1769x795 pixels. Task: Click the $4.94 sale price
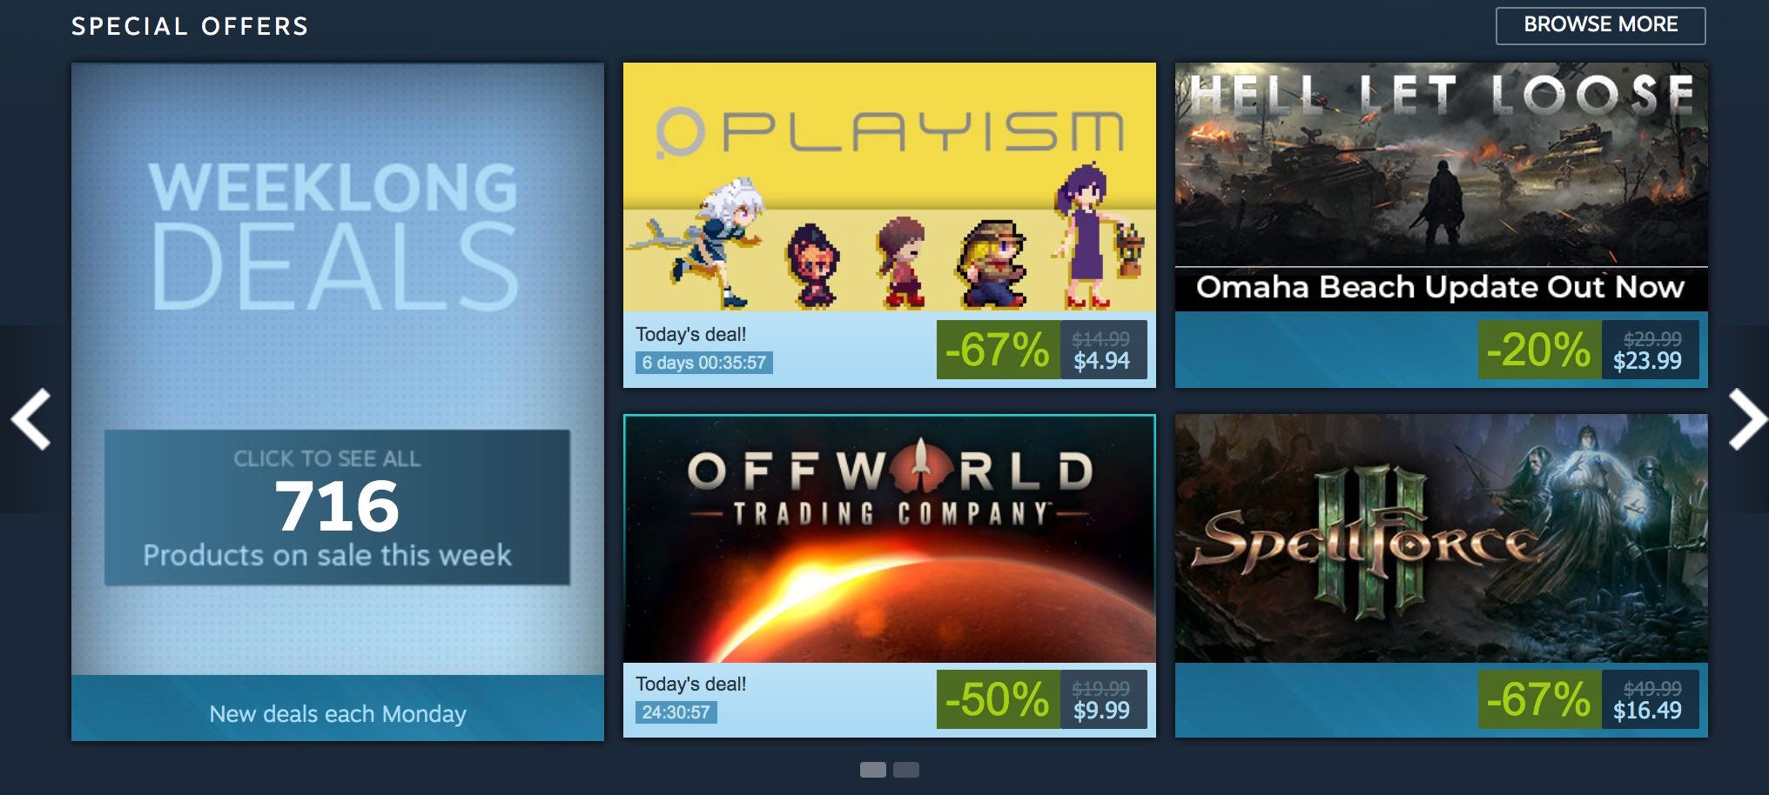pos(1101,361)
